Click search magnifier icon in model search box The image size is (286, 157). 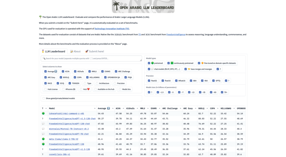[44, 58]
